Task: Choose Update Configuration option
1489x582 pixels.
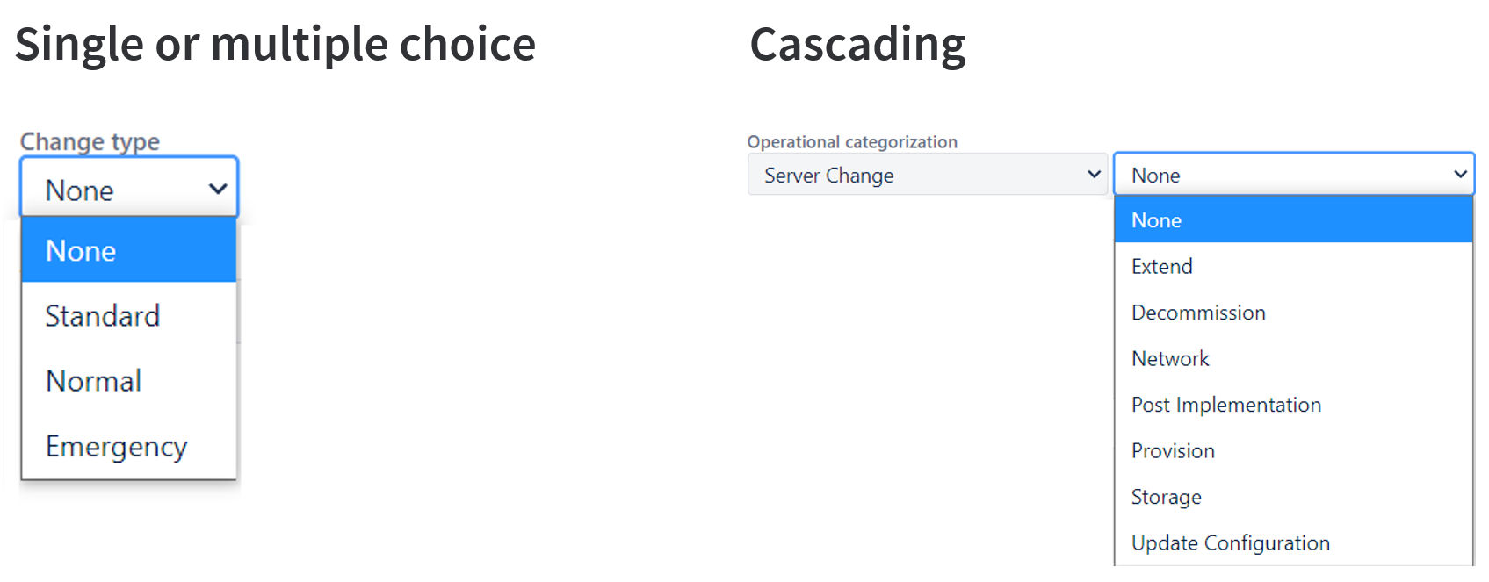Action: coord(1230,542)
